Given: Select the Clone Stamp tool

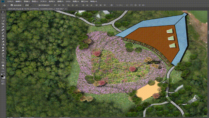Looking at the screenshot, I should point(3,36).
